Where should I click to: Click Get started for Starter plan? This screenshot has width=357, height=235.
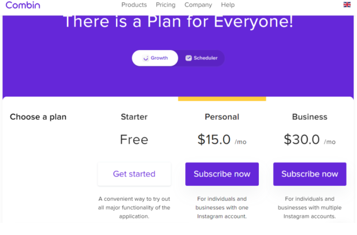coord(134,174)
